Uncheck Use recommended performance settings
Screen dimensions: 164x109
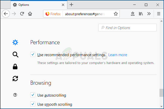pos(33,55)
